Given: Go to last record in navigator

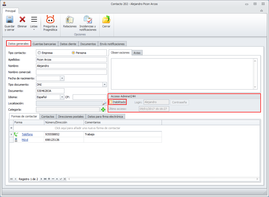Looking at the screenshot, I should click(x=45, y=179).
